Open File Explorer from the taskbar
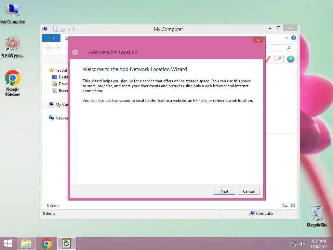The width and height of the screenshot is (333, 250). [x=26, y=243]
